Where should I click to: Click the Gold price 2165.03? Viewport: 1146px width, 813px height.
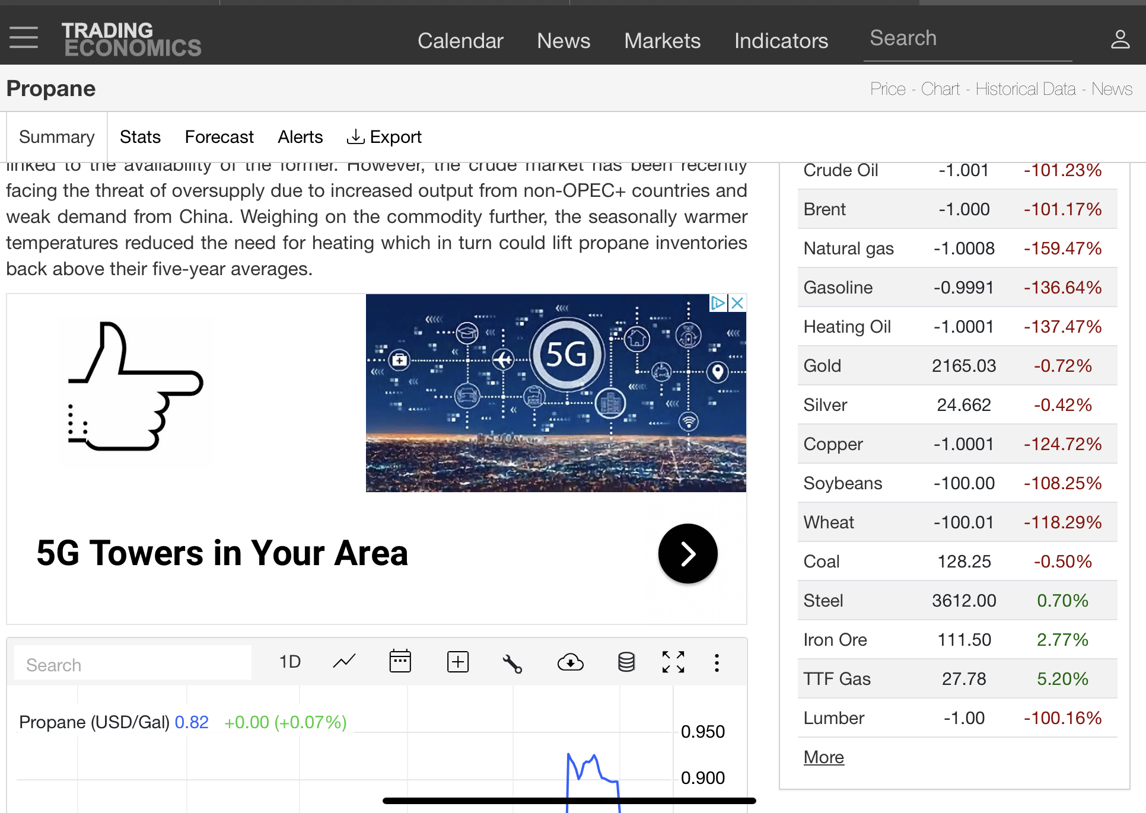(x=964, y=366)
